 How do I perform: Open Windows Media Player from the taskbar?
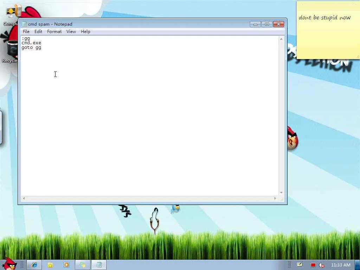point(66,265)
